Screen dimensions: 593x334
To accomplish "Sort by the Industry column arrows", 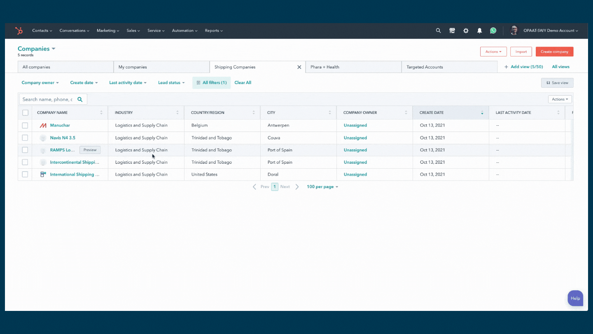I will [177, 113].
